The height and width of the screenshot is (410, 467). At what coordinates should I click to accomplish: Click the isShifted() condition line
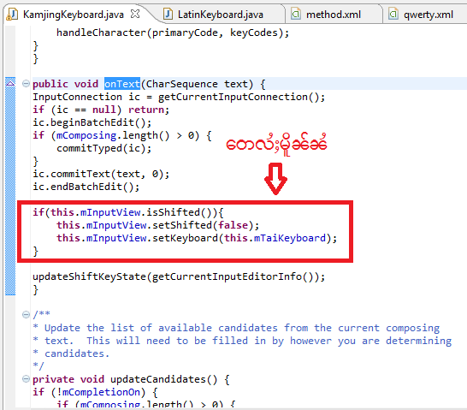click(128, 212)
